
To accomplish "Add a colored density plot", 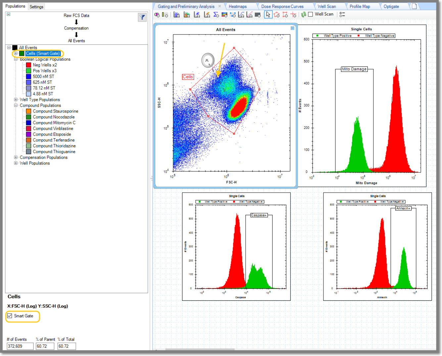I will [x=207, y=15].
